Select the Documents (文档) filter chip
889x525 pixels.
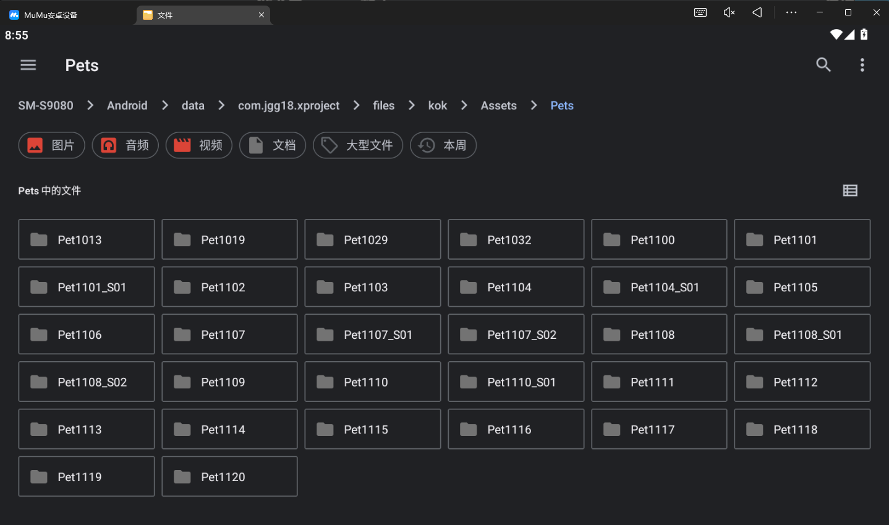[273, 145]
